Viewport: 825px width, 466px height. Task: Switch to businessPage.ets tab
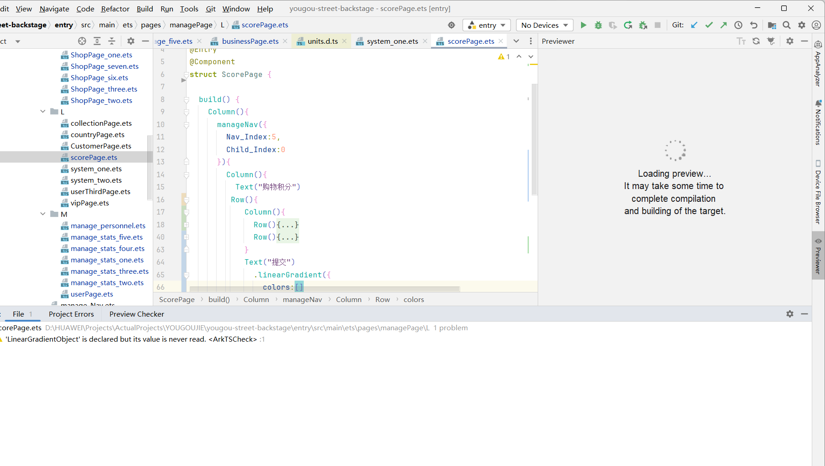point(250,41)
